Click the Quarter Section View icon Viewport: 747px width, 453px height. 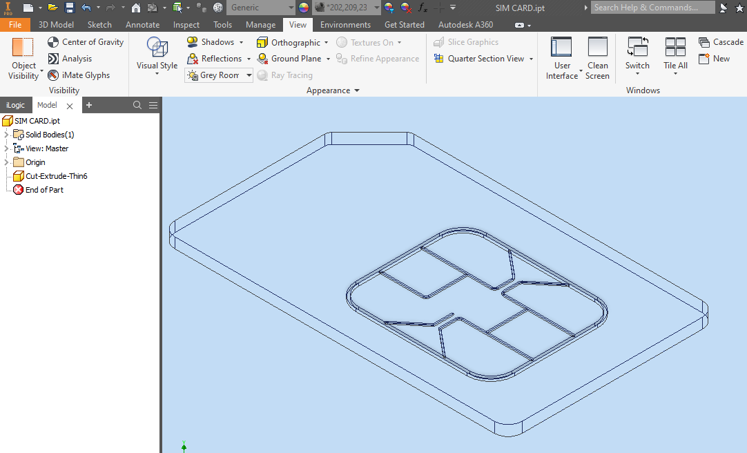tap(439, 59)
